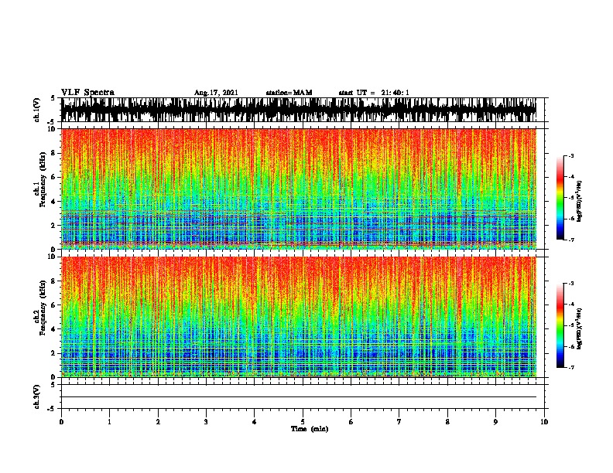This screenshot has height=473, width=613.
Task: Click the ch.1 waveform amplitude strip
Action: click(x=299, y=110)
